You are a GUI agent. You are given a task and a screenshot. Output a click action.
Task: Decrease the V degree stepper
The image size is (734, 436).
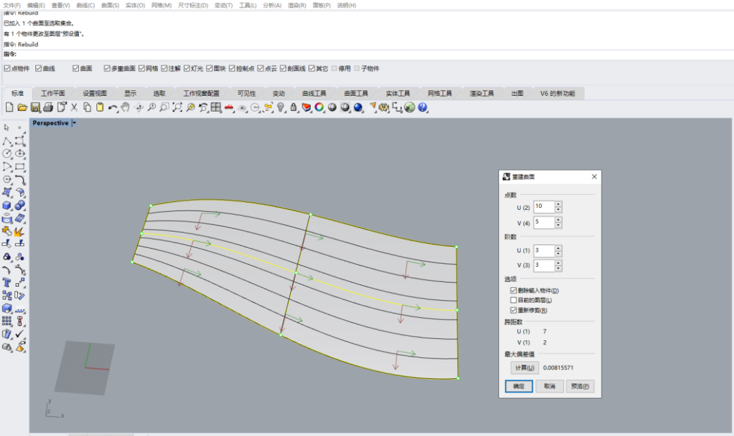558,268
